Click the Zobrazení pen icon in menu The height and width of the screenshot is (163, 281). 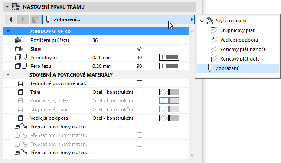(209, 68)
